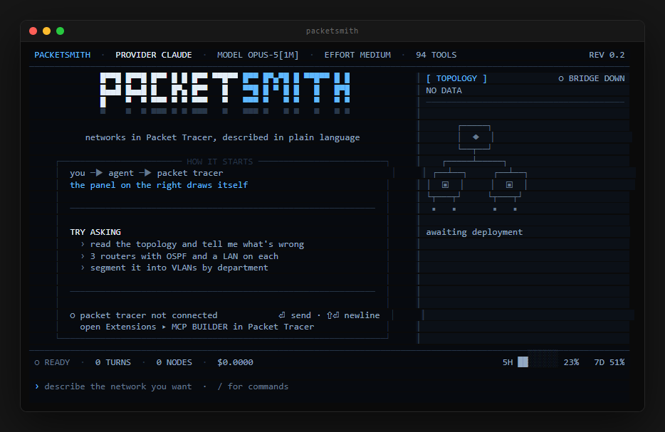Click HOW IT STARTS box heading
665x432 pixels.
(x=220, y=162)
